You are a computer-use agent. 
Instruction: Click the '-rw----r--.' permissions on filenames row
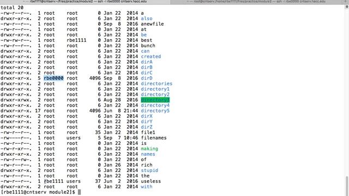point(16,138)
